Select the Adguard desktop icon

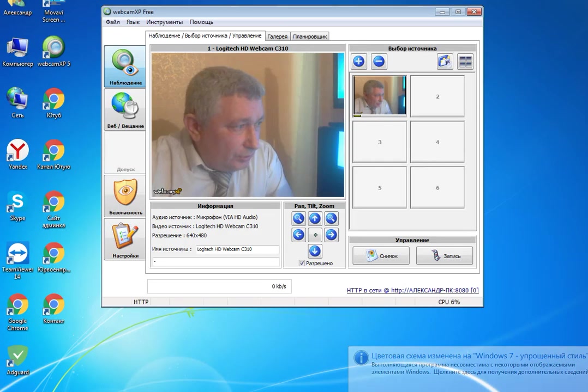(17, 360)
